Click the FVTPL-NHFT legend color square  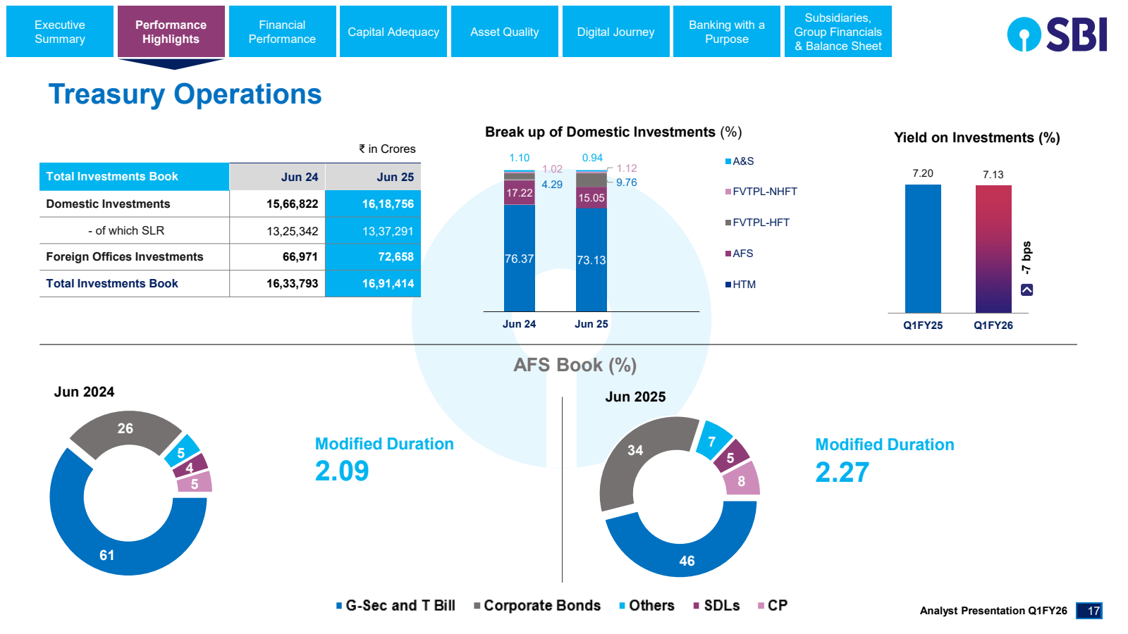[728, 192]
